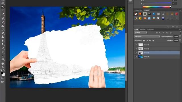
Task: Switch to the Коррекция tab
Action: [x=138, y=10]
